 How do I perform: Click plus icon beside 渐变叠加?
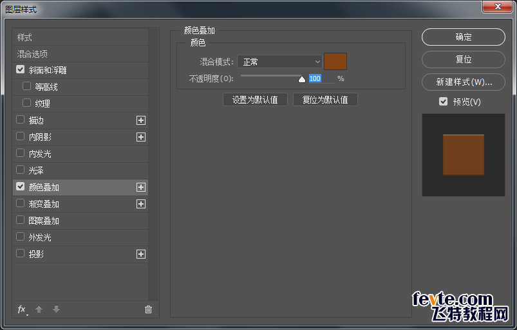coord(141,204)
